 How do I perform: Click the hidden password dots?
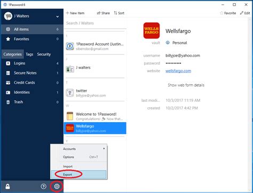[x=173, y=63]
